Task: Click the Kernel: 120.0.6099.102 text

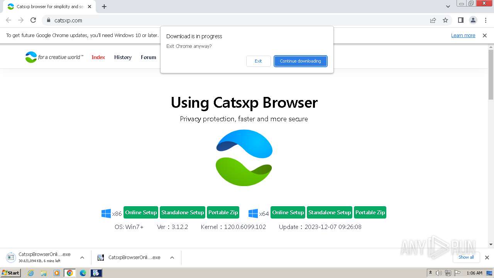Action: coord(233,227)
